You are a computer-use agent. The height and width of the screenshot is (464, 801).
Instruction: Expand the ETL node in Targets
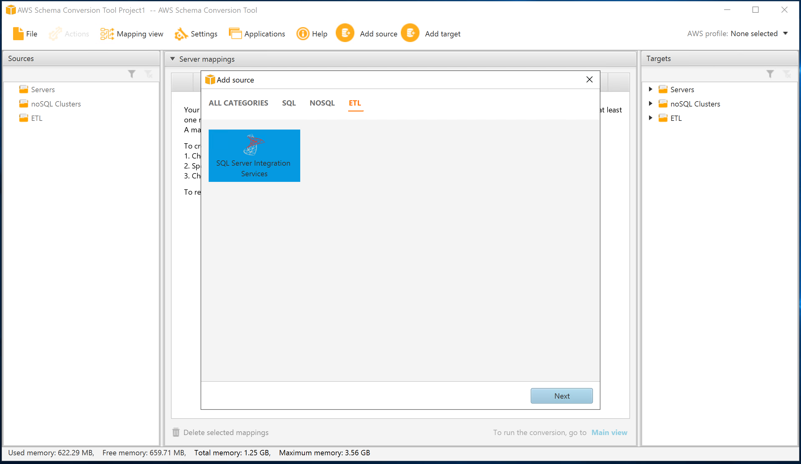point(650,118)
